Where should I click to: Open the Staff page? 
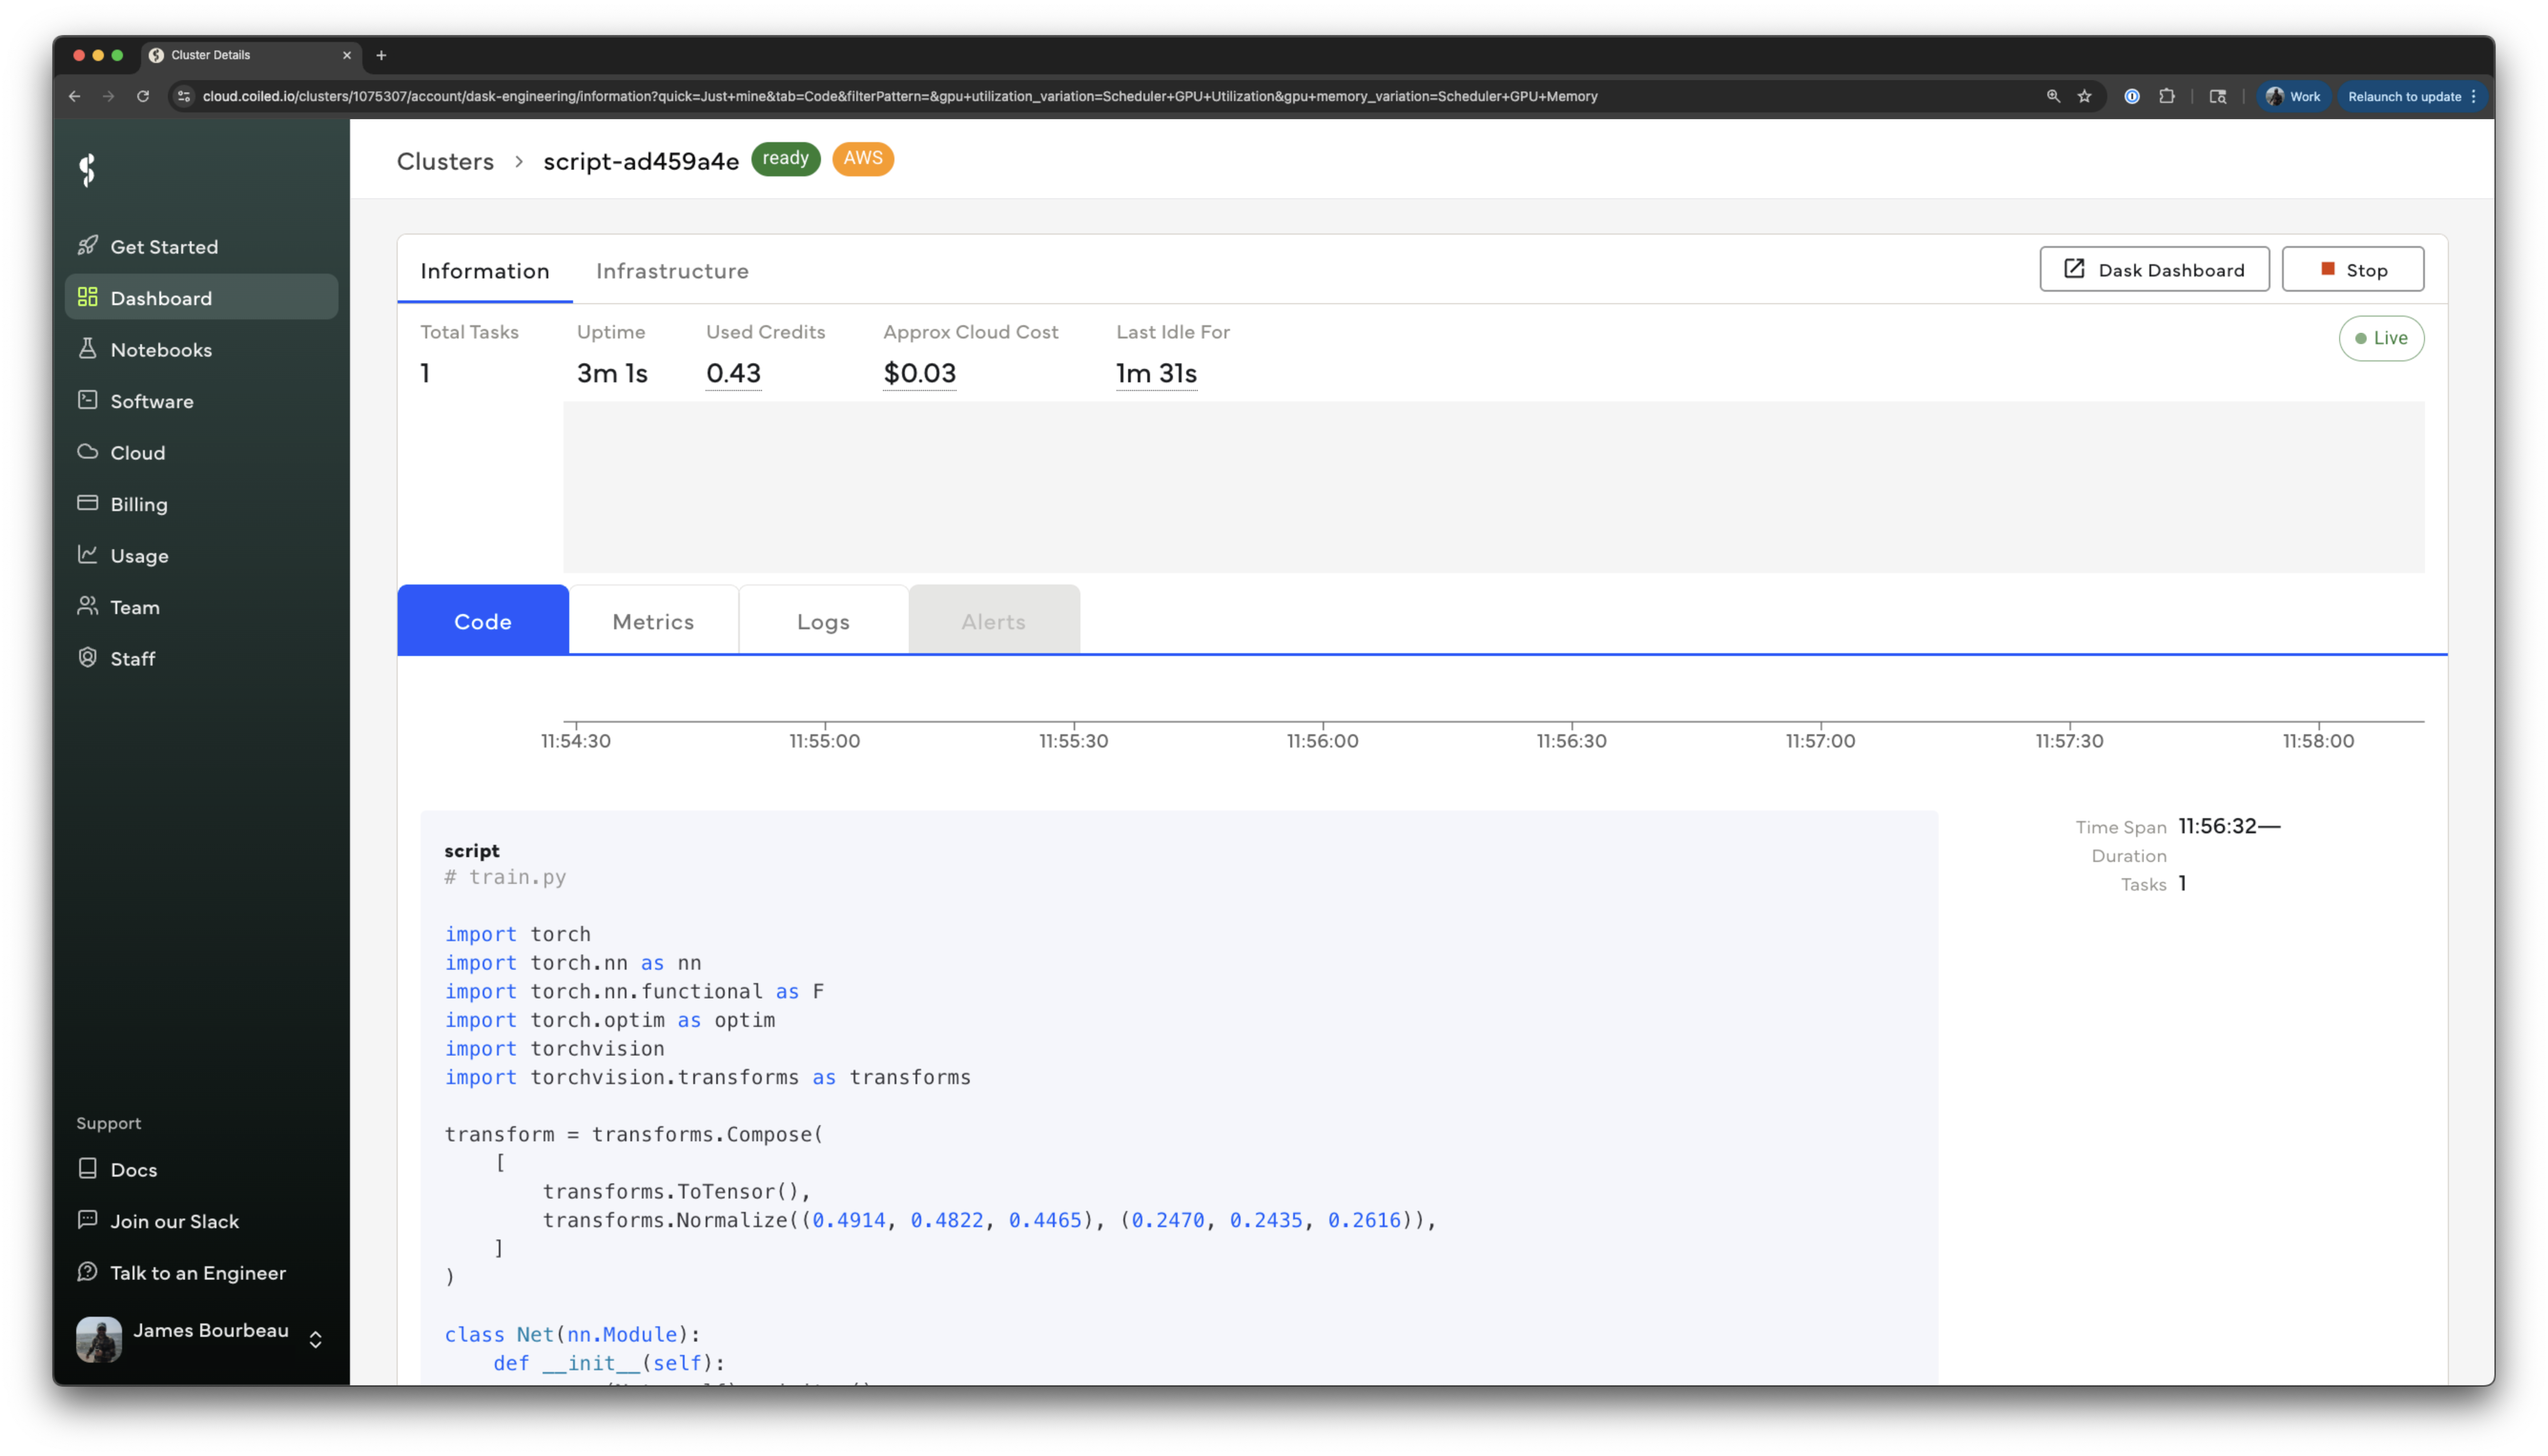[x=201, y=658]
